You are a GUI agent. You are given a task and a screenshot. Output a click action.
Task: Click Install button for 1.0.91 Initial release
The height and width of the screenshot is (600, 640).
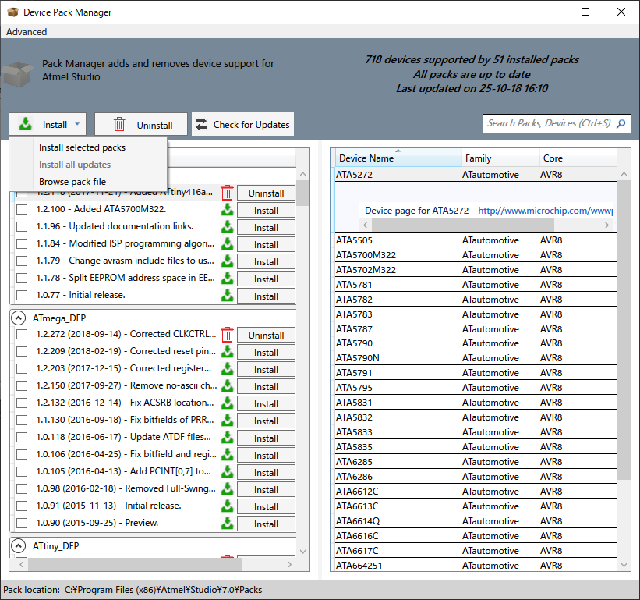[266, 506]
